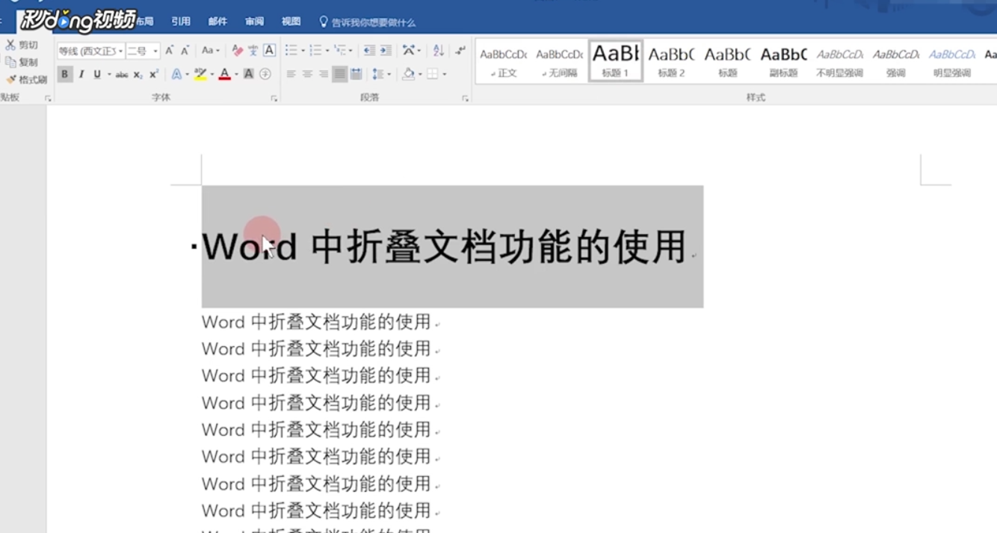Apply distributed alignment
This screenshot has height=533, width=997.
pos(356,74)
